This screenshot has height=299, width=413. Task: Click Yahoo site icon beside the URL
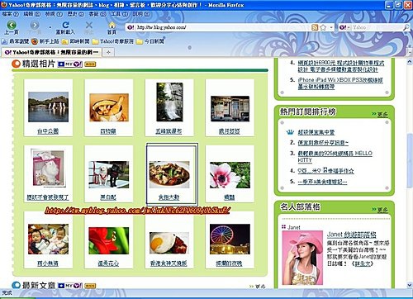(x=131, y=27)
